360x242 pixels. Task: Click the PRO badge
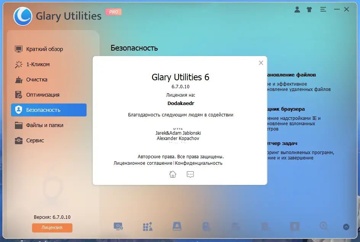(113, 12)
